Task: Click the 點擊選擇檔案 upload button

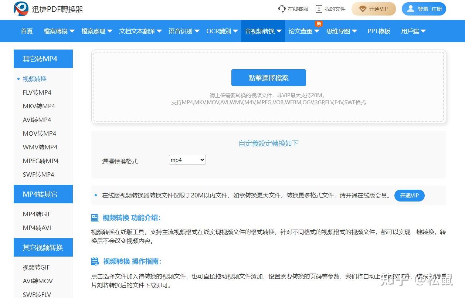Action: pyautogui.click(x=269, y=78)
